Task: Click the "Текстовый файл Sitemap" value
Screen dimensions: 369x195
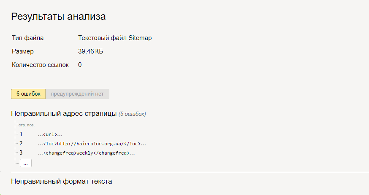Action: click(x=115, y=38)
